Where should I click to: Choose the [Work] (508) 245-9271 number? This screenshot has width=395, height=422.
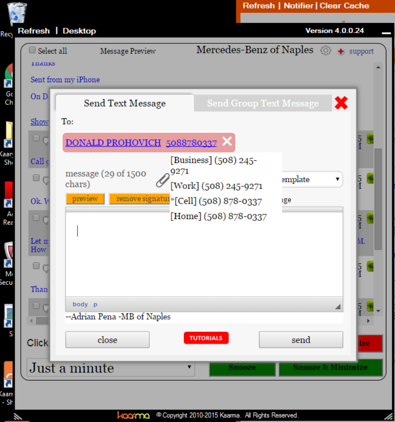[216, 186]
